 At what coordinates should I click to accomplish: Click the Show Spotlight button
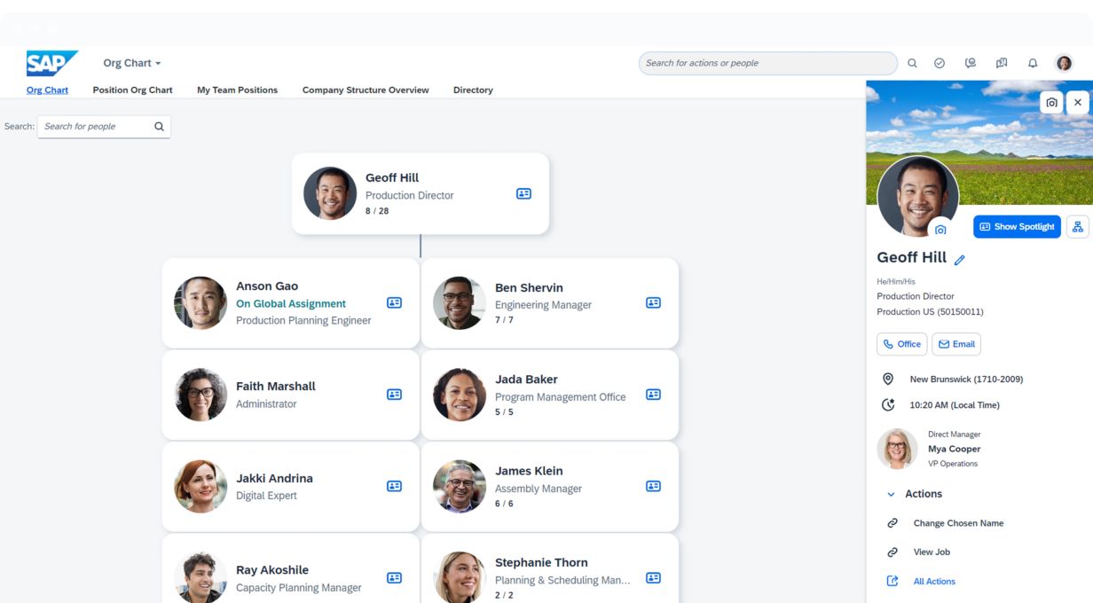point(1016,227)
